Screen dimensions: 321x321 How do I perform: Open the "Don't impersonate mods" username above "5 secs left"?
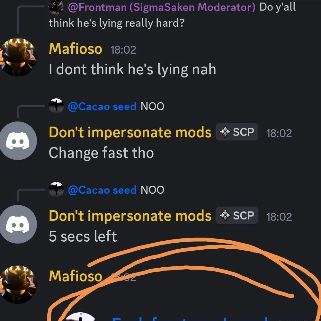130,216
